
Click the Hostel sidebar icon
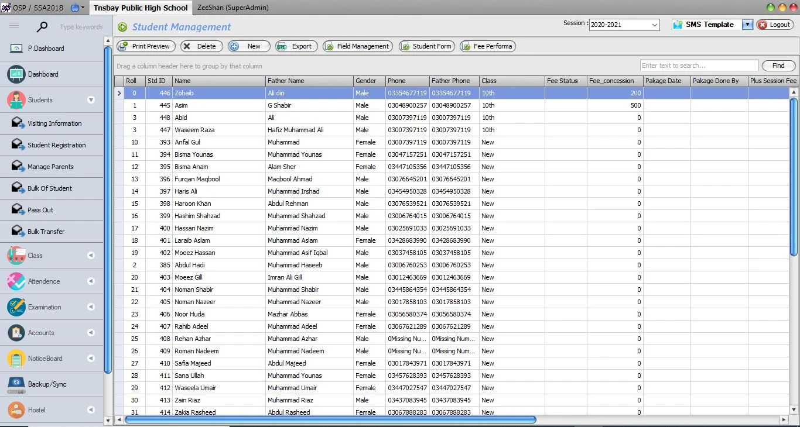(16, 410)
